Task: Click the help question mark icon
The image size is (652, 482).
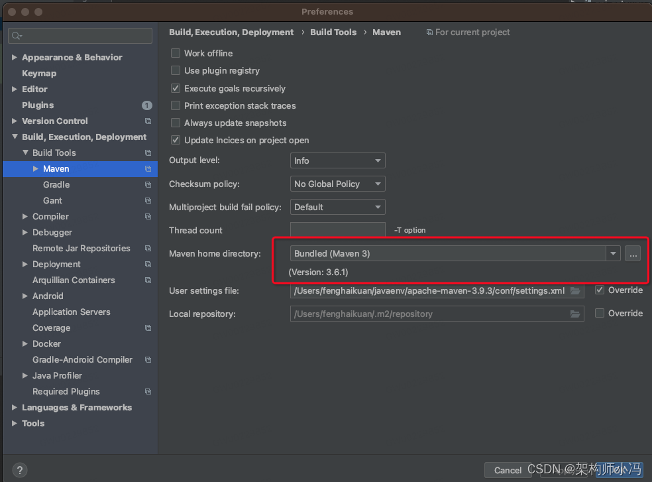Action: (x=19, y=469)
